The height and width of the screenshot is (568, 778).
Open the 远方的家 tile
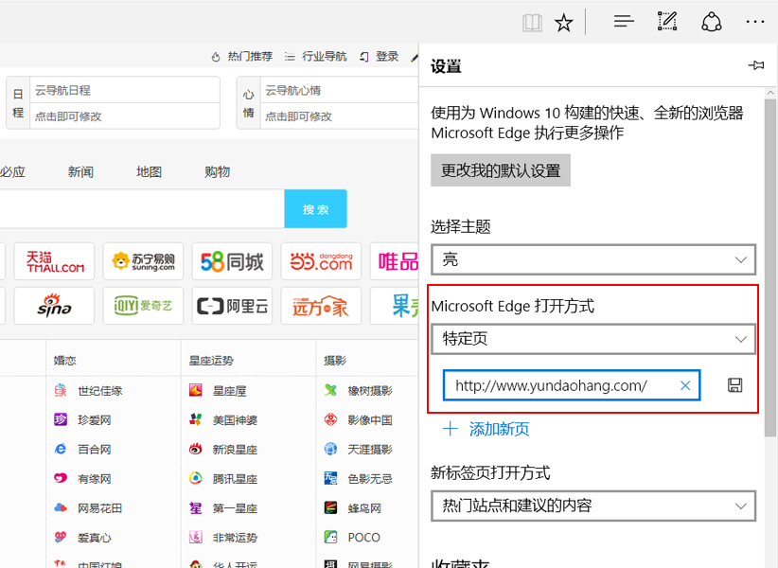pos(321,306)
